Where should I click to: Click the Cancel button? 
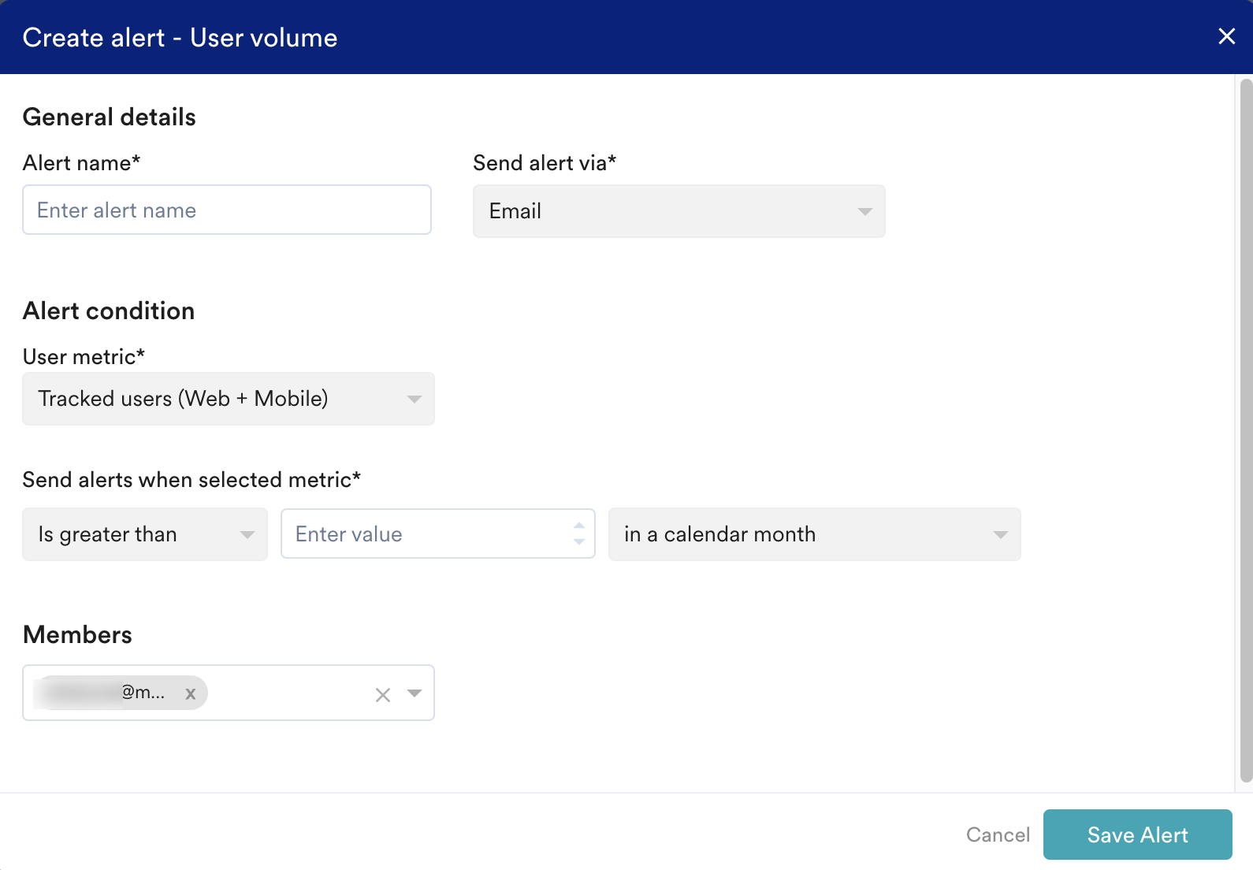point(998,835)
